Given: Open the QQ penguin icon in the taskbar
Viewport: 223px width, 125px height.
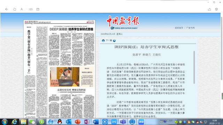Looking at the screenshot, I should 60,122.
